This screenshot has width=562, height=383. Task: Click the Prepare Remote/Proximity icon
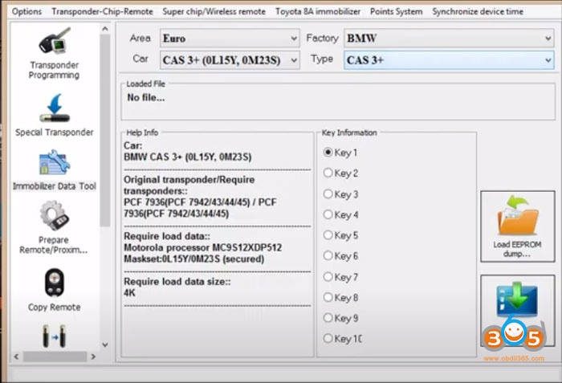pos(54,217)
